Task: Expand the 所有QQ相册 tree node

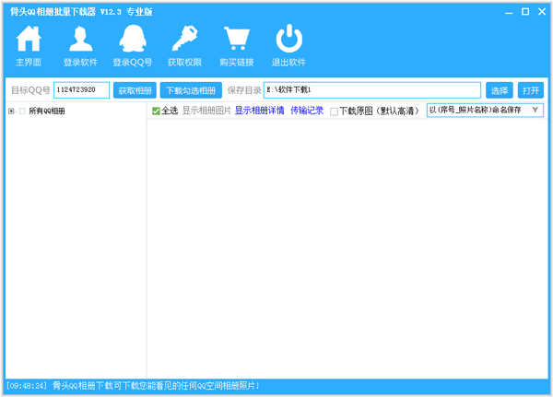Action: 11,111
